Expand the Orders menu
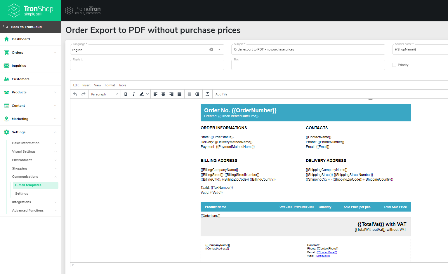448x274 pixels. click(55, 53)
